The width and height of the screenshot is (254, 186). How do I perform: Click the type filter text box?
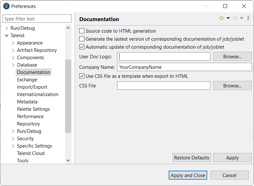37,19
